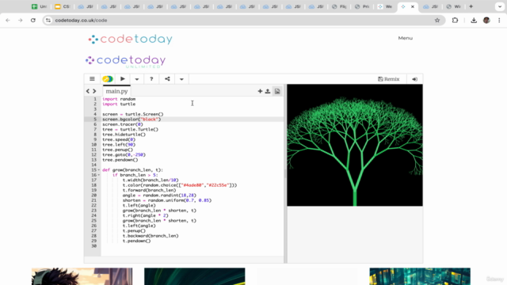Click the green swirl thumbnail at bottom

195,276
